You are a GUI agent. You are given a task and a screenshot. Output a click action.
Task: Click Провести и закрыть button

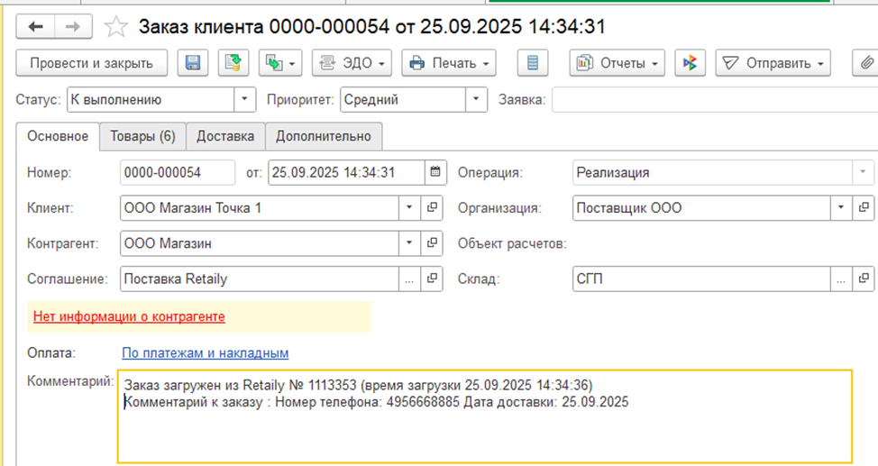point(92,63)
